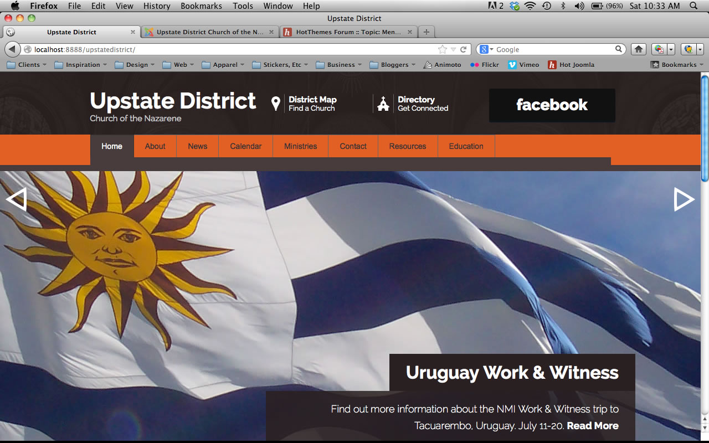This screenshot has width=709, height=443.
Task: Open the Contact nav item
Action: point(353,146)
